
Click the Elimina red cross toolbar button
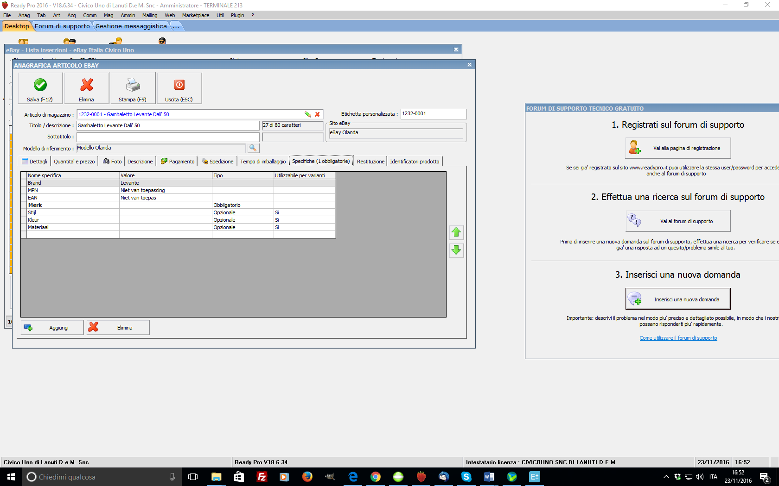87,88
